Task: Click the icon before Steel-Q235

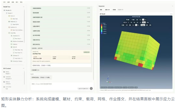Action: pos(11,24)
